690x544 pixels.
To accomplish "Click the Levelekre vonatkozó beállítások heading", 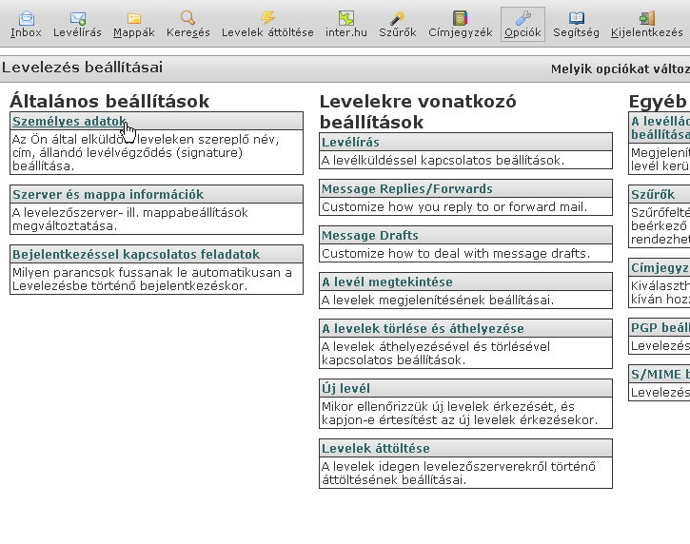I will point(418,111).
